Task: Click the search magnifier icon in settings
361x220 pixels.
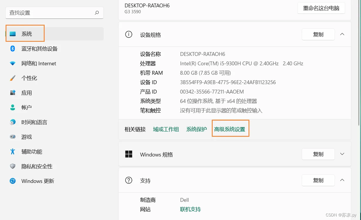Action: (x=97, y=13)
